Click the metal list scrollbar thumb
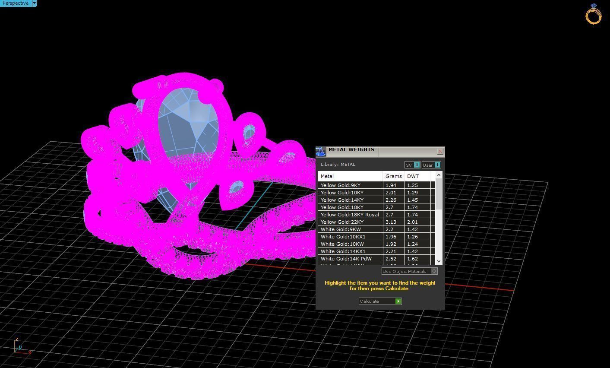The width and height of the screenshot is (610, 368). (439, 194)
